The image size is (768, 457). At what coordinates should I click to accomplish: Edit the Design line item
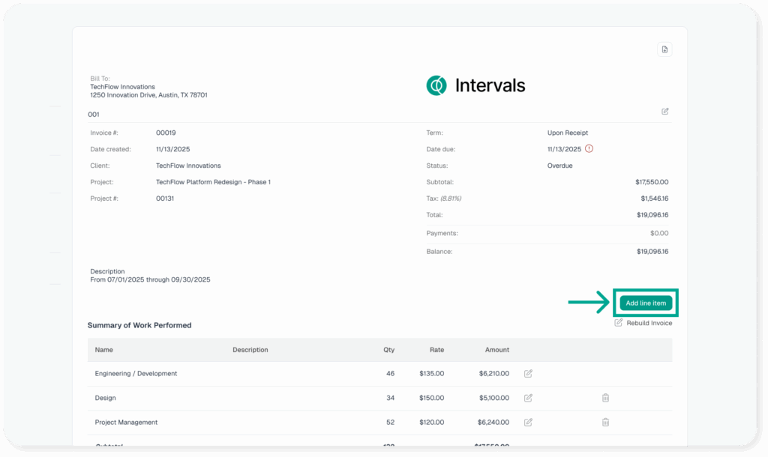528,398
